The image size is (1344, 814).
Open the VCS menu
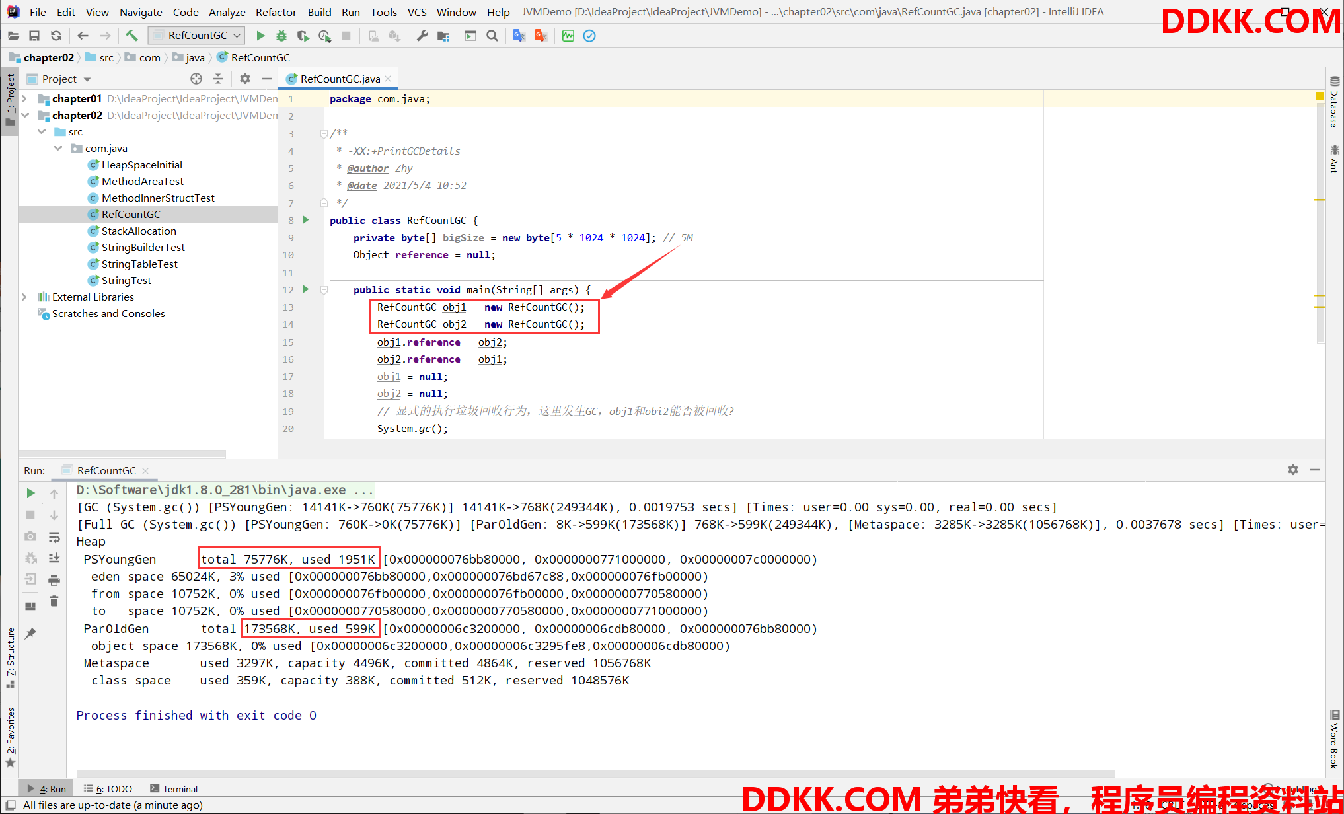(x=417, y=12)
